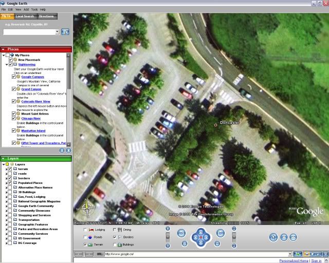
Task: Expand the Transportation layer folder
Action: point(7,220)
